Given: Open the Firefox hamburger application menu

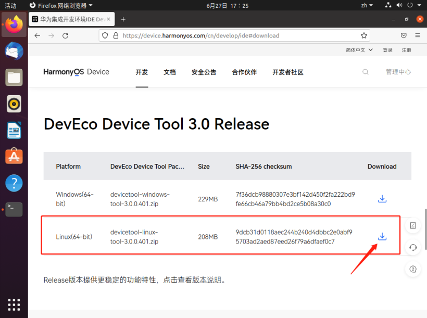Looking at the screenshot, I should pyautogui.click(x=417, y=35).
